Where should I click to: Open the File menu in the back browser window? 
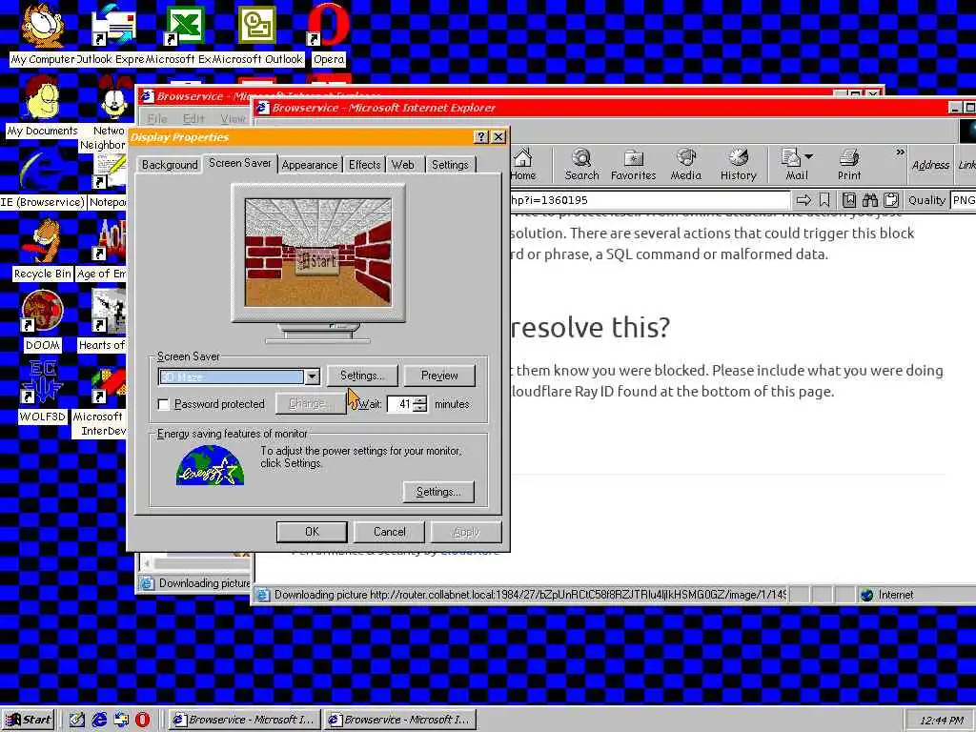click(157, 118)
